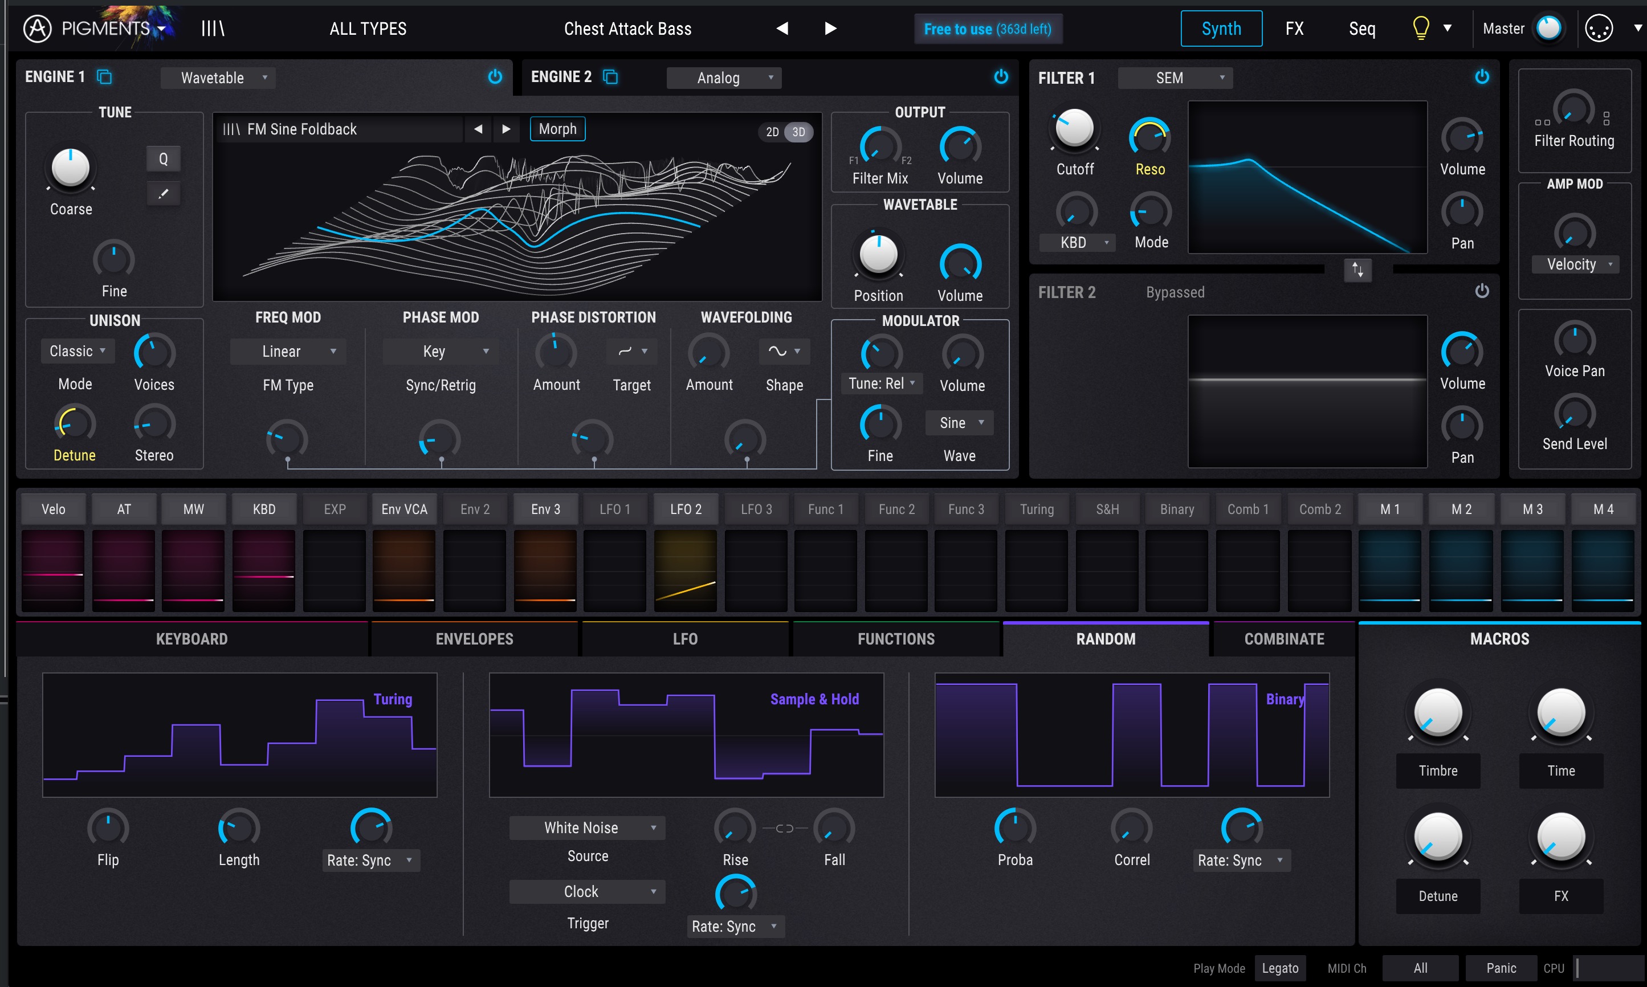
Task: Click the Filter Routing knob
Action: pyautogui.click(x=1573, y=108)
